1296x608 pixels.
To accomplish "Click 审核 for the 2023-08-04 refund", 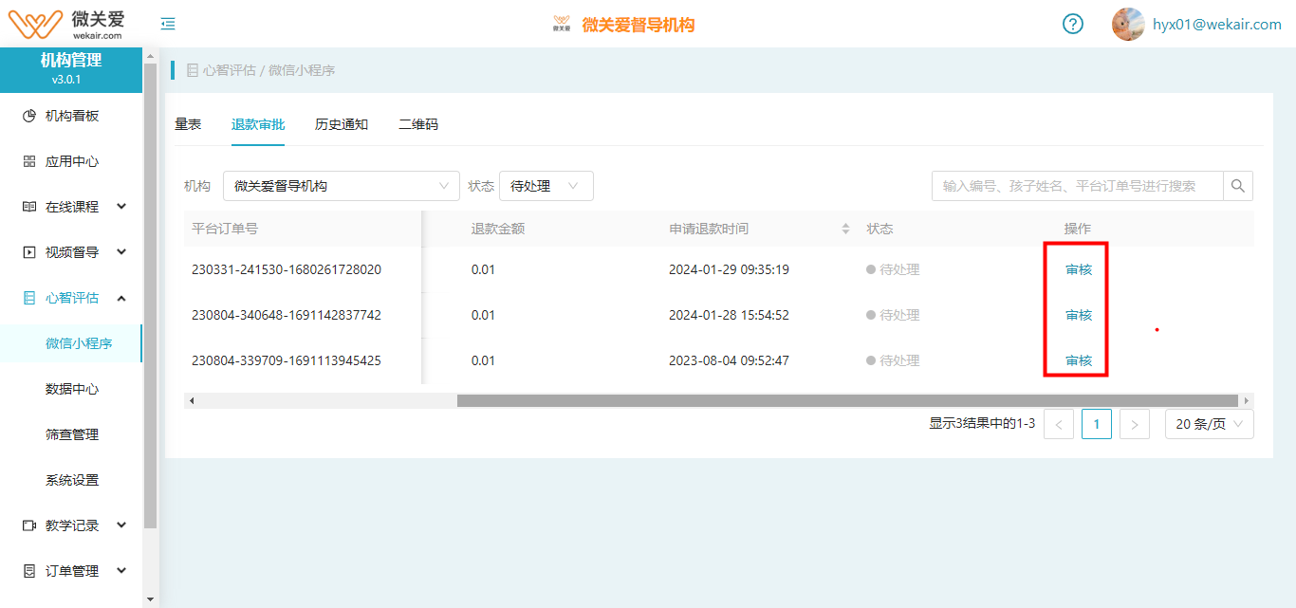I will click(x=1079, y=360).
